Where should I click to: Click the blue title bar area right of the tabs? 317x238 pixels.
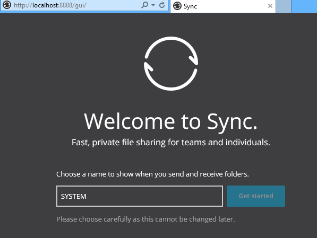pos(304,6)
